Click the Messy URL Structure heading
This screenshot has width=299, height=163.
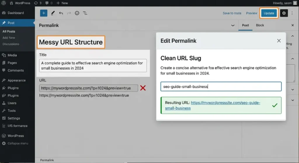click(71, 42)
